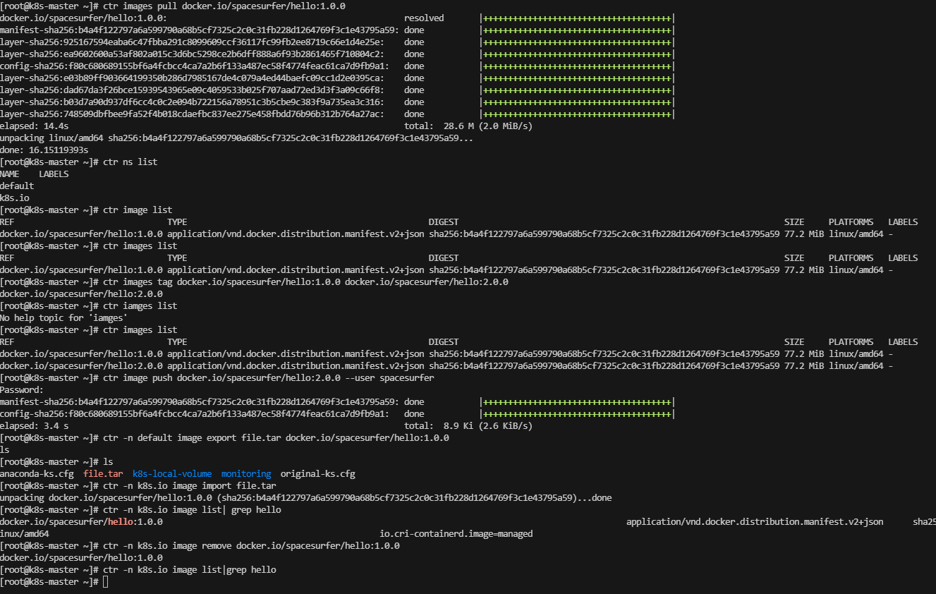Click the done: 16.15119393s line
The width and height of the screenshot is (936, 594).
pyautogui.click(x=44, y=150)
